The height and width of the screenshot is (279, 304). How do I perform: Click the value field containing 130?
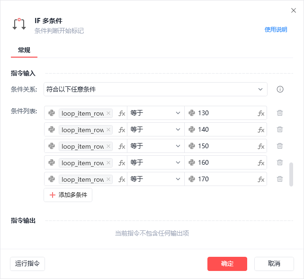tap(225, 113)
